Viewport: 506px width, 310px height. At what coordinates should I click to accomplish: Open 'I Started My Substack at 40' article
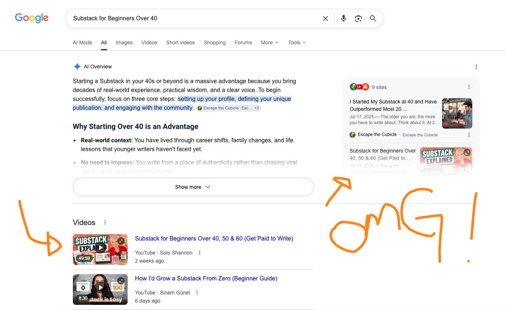(x=393, y=105)
